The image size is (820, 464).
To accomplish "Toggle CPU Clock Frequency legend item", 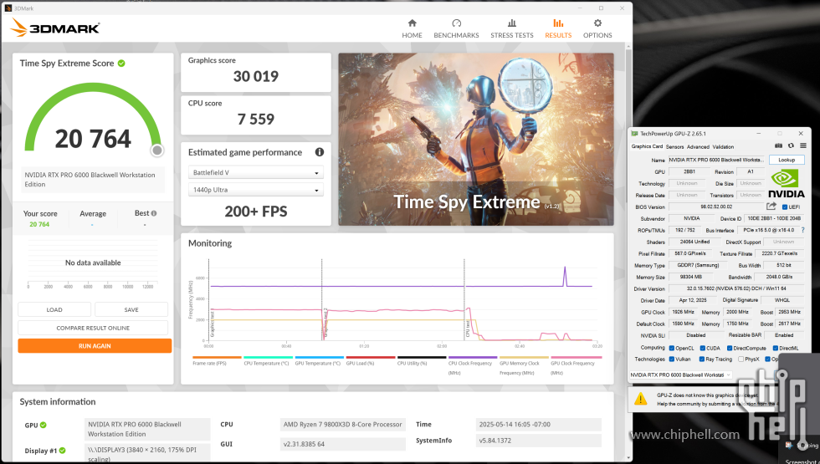I will click(x=473, y=366).
